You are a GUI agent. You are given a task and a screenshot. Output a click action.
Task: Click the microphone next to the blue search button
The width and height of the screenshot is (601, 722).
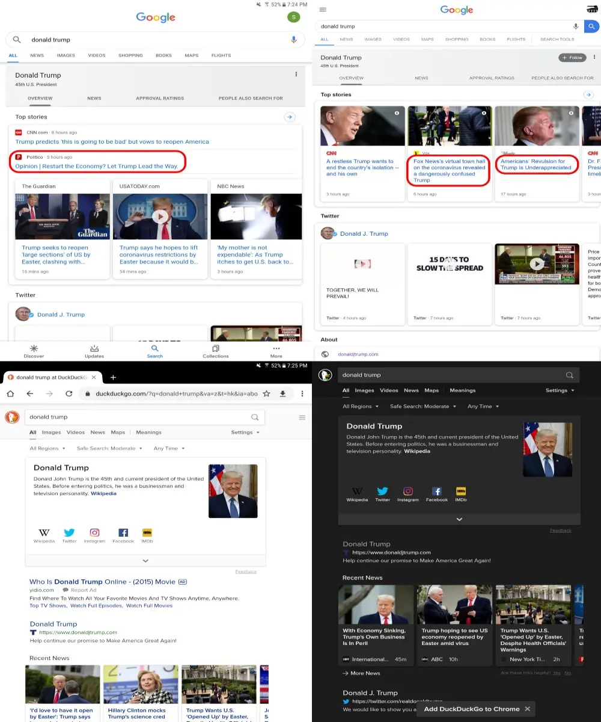click(x=576, y=26)
